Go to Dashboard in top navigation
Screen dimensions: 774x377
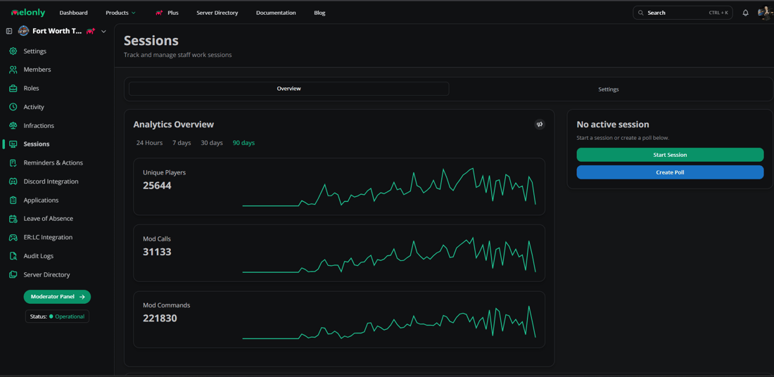click(x=74, y=13)
